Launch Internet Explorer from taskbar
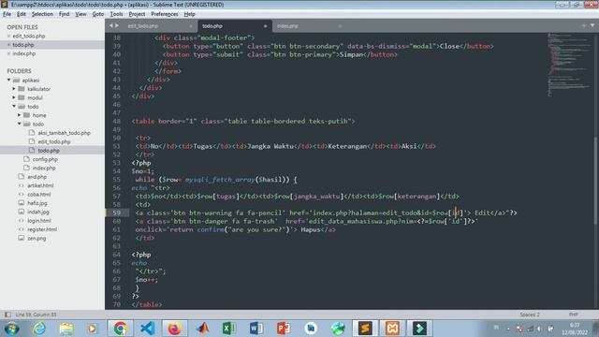This screenshot has width=599, height=337. point(39,329)
